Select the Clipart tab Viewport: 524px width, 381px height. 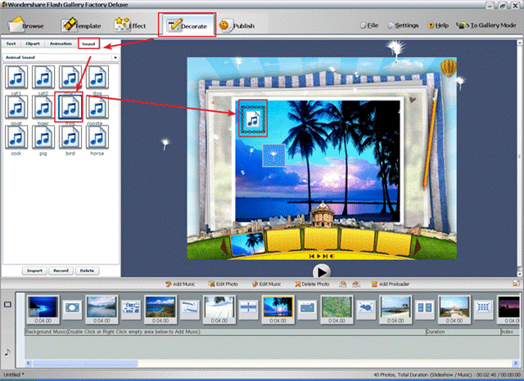point(33,43)
